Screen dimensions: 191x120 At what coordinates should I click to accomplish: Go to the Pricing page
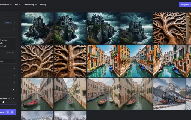pyautogui.click(x=43, y=5)
